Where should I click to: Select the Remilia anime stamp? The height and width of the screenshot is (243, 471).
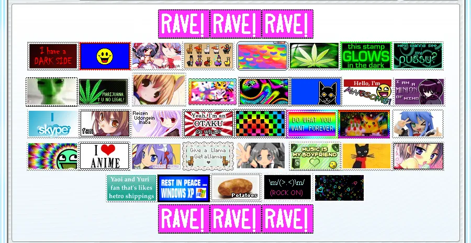[157, 56]
